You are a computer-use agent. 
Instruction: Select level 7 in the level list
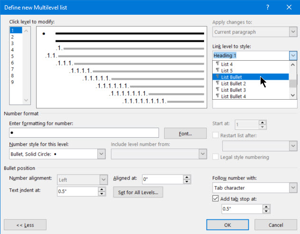click(16, 69)
